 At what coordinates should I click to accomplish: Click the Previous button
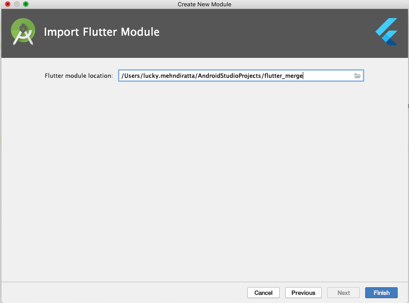coord(303,293)
